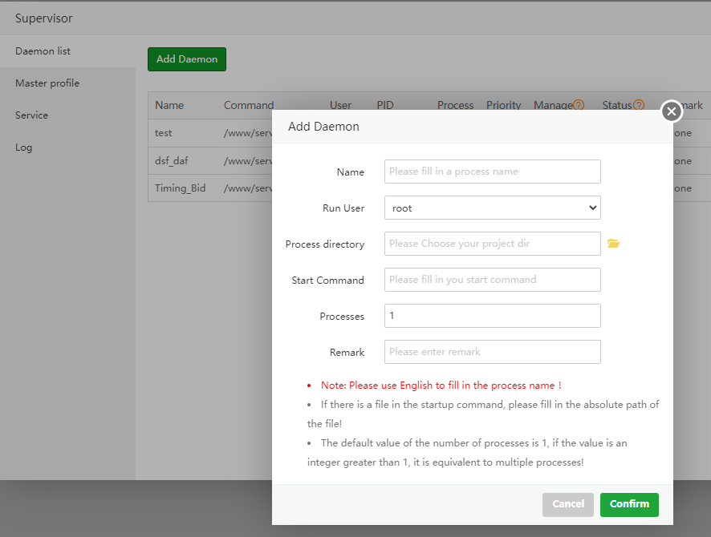Select the dsf_daf daemon row
Viewport: 711px width, 537px height.
point(172,161)
